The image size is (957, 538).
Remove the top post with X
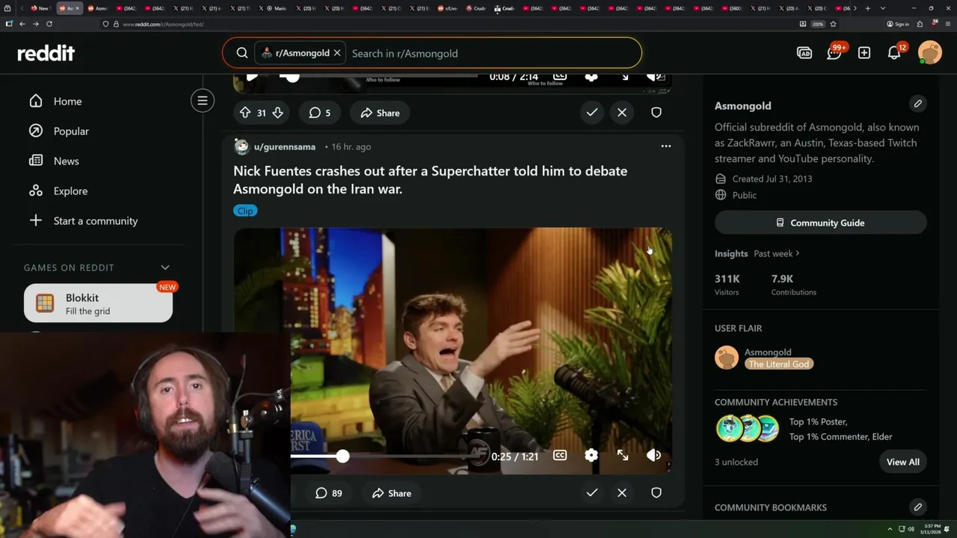coord(622,112)
